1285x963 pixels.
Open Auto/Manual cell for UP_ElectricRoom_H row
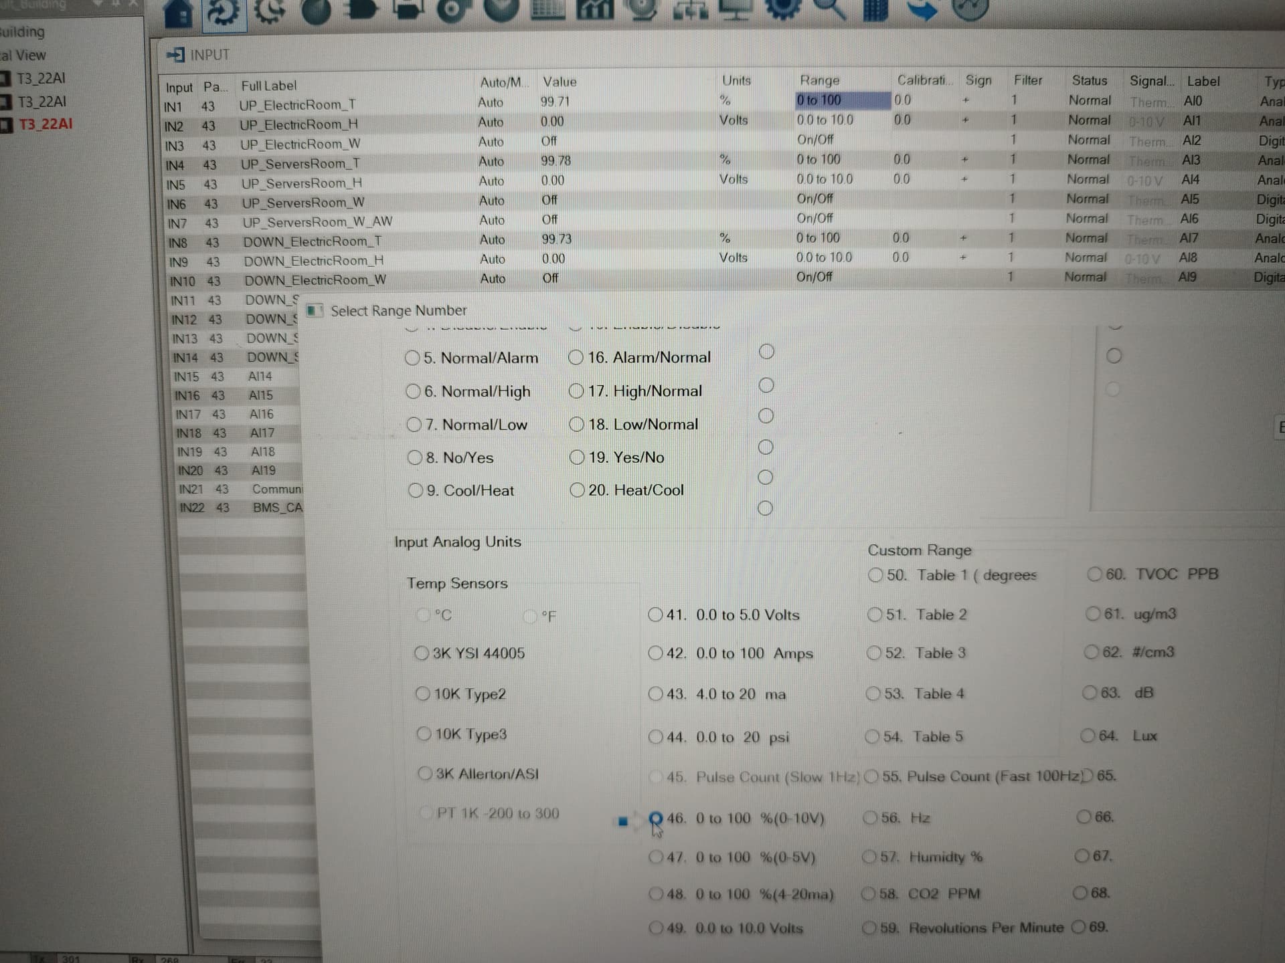pyautogui.click(x=491, y=122)
